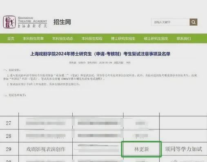The width and height of the screenshot is (207, 162).
Task: Click the highlighted name cell 林更新
Action: point(141,149)
